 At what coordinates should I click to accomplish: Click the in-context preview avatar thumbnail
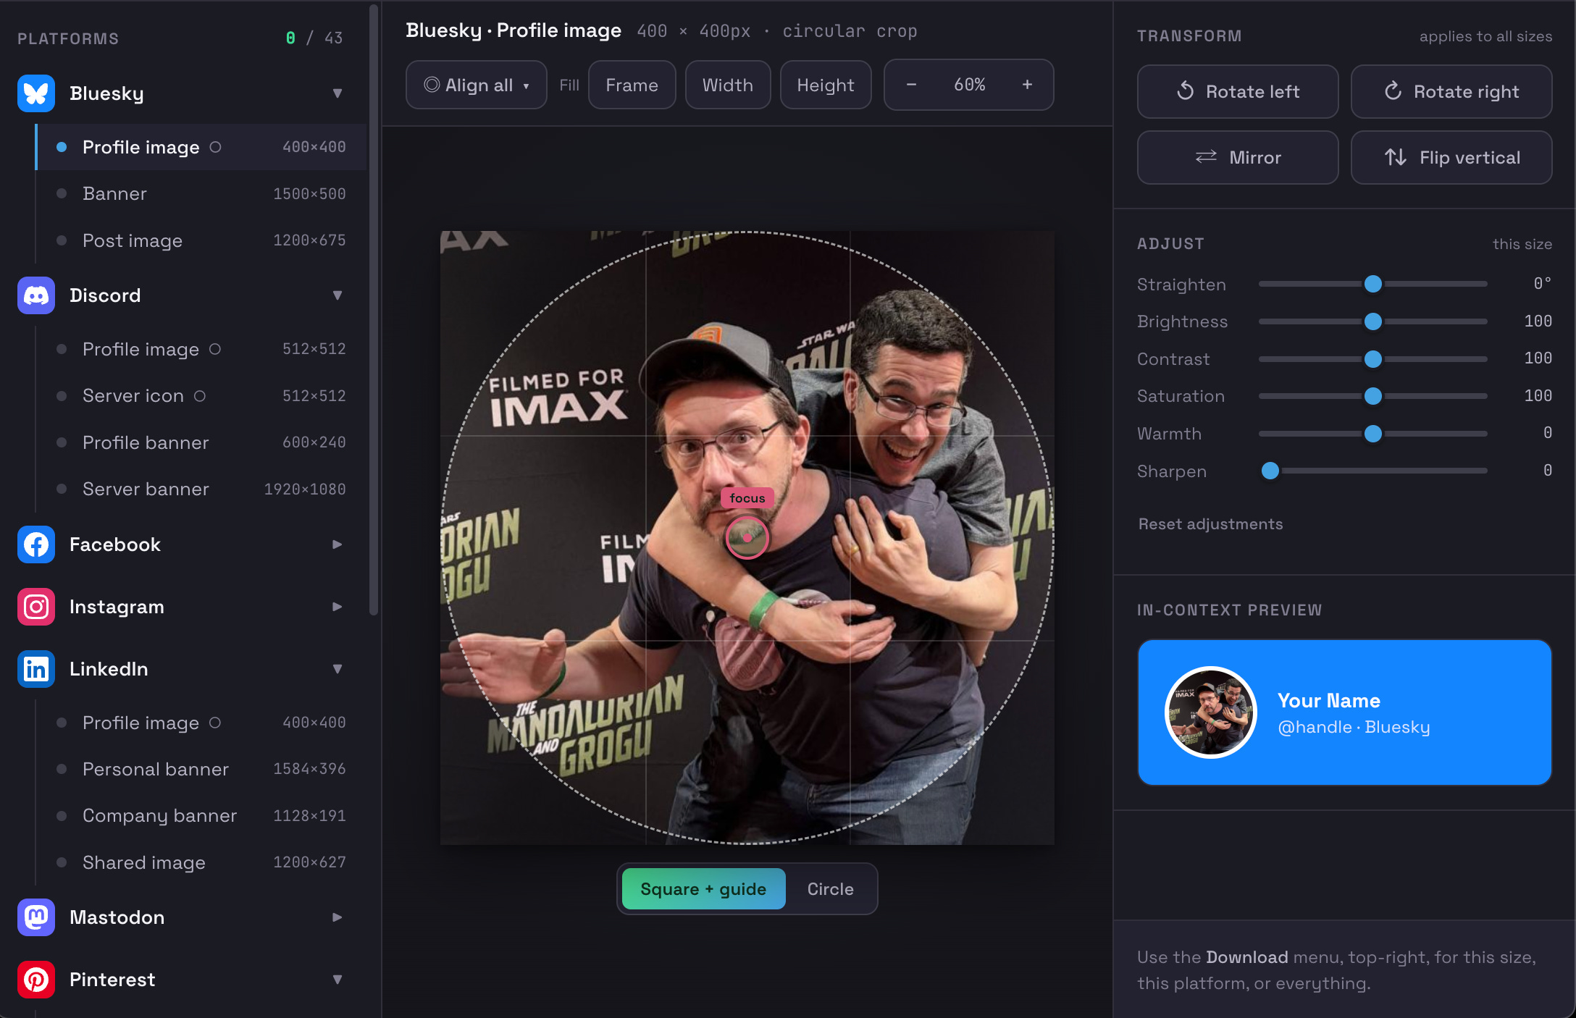1210,712
